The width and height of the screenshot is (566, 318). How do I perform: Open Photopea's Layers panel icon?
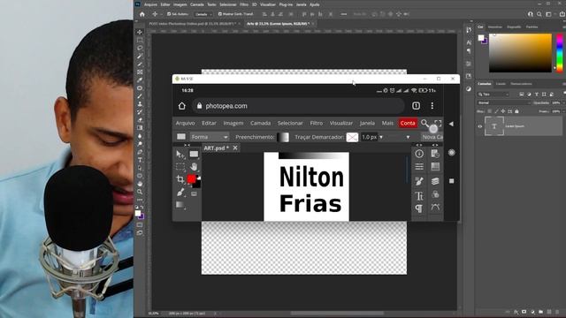tap(435, 180)
